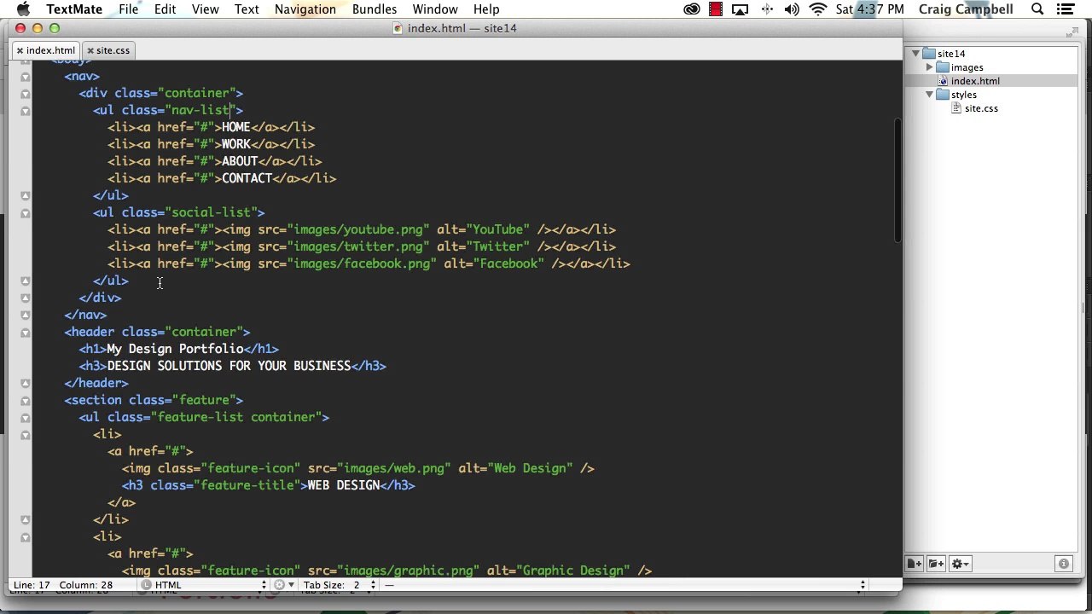Open Notification Center list icon
Viewport: 1092px width, 614px height.
click(x=1066, y=9)
